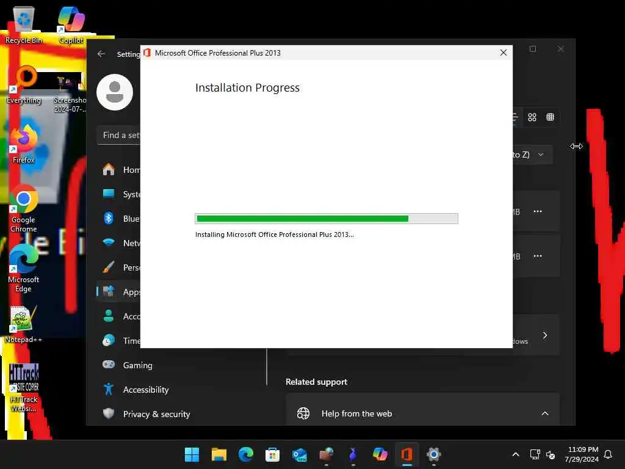
Task: Collapse the Help from the web section
Action: 545,413
